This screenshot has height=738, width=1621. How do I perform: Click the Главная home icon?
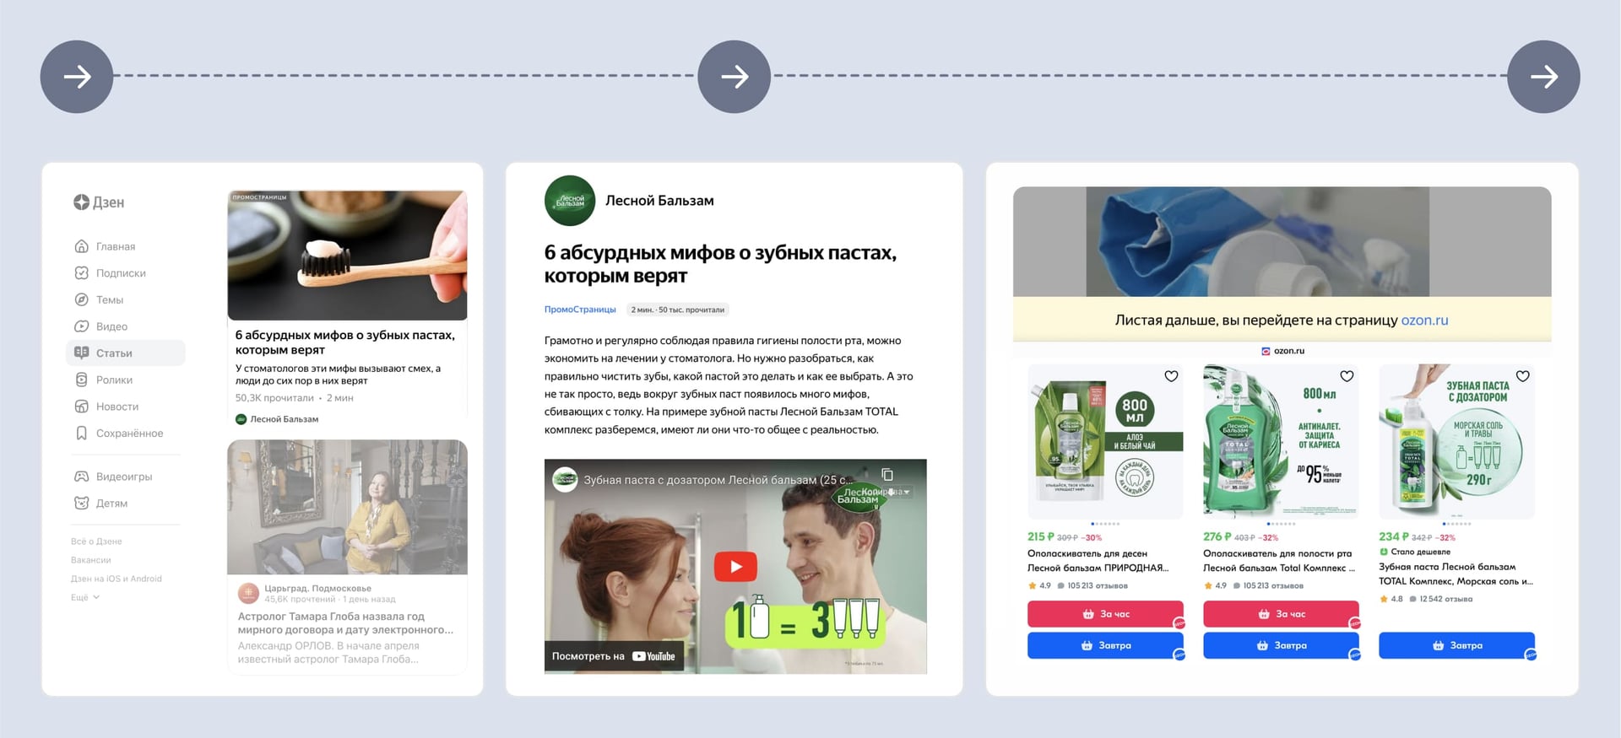[x=82, y=246]
